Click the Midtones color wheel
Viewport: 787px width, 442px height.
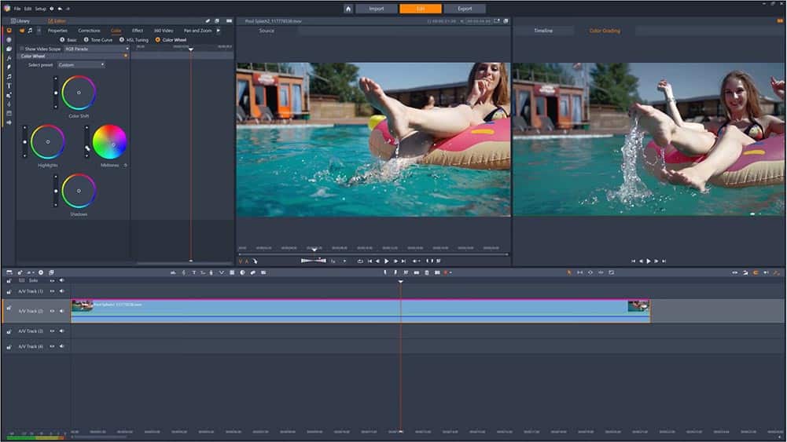tap(110, 142)
